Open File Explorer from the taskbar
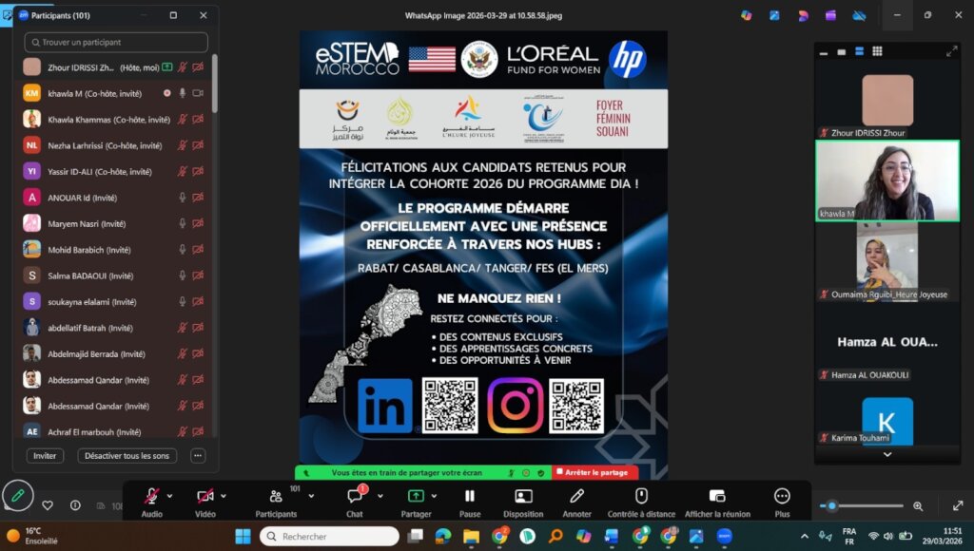This screenshot has height=551, width=974. pos(471,536)
